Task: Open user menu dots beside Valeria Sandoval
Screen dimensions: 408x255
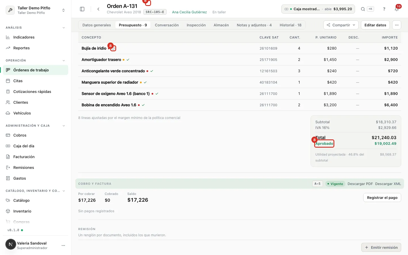Action: coord(63,245)
